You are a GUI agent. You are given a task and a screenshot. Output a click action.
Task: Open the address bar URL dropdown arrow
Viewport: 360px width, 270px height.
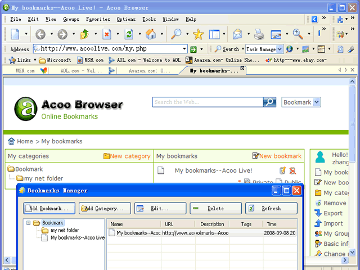[184, 49]
